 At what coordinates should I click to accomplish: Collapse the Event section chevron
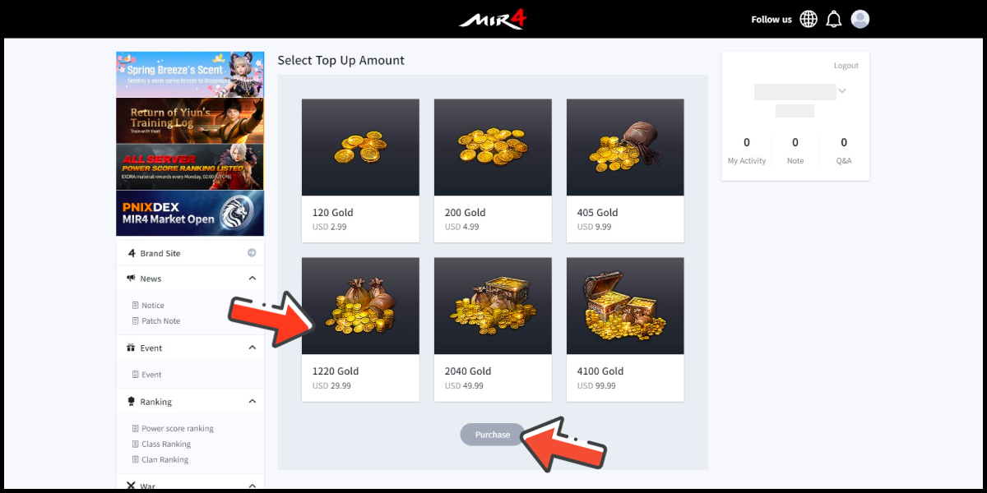click(x=253, y=348)
